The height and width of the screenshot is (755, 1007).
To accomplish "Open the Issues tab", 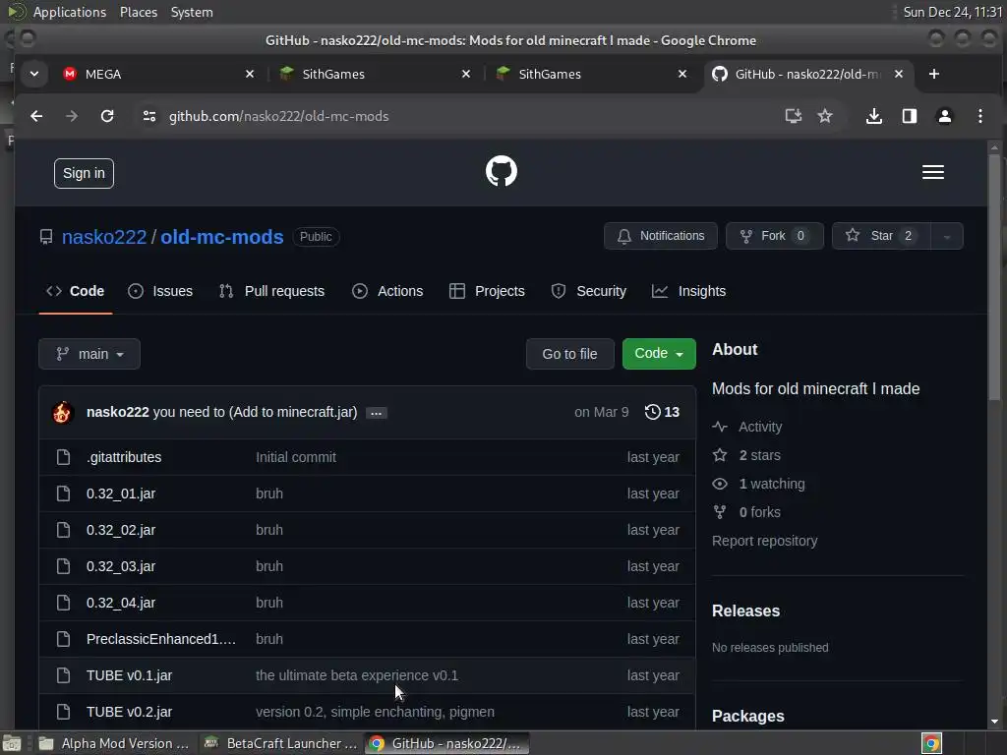I will 160,291.
